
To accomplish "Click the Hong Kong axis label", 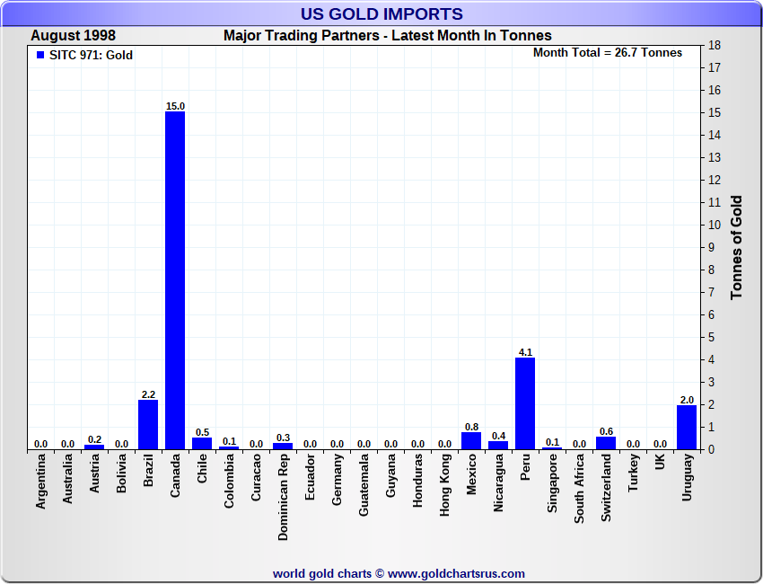I will click(x=445, y=484).
